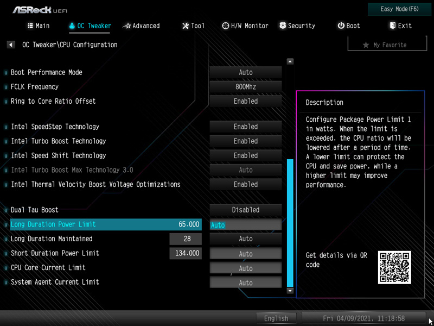Open the Exit tab

coord(400,26)
